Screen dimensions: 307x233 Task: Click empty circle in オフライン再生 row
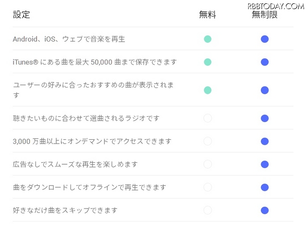tap(208, 187)
